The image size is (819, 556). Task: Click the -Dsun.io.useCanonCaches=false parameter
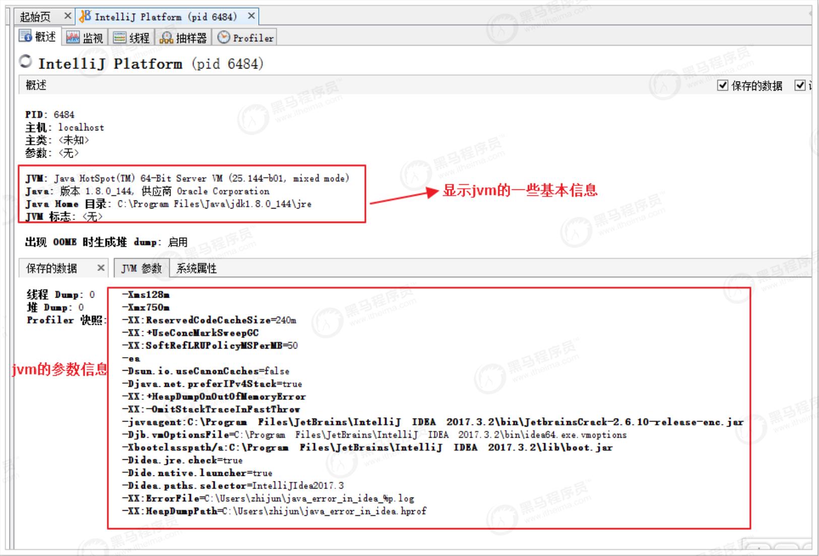[x=206, y=371]
